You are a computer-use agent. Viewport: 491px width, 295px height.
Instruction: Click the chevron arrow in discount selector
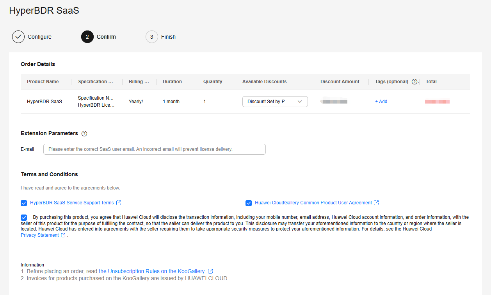(x=300, y=102)
